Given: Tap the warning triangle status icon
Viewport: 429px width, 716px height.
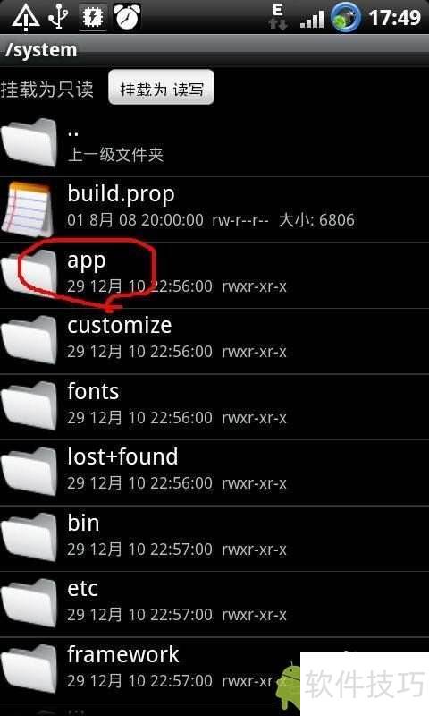Looking at the screenshot, I should tap(26, 17).
